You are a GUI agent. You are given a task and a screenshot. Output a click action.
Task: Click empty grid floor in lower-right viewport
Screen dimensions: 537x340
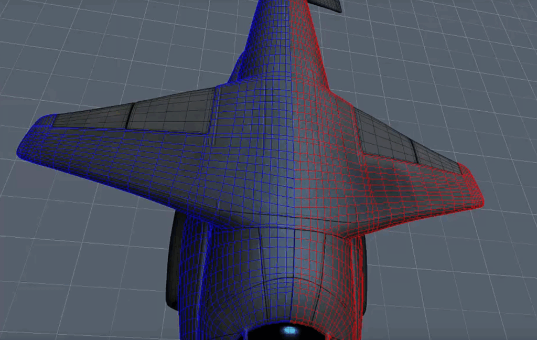[x=461, y=283]
